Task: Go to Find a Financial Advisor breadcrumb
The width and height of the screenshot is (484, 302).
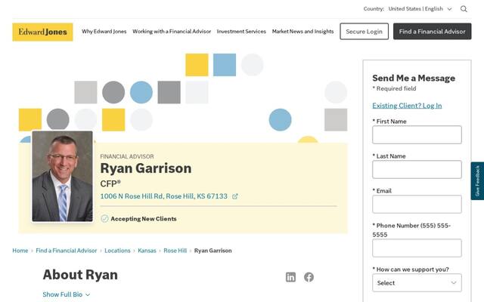Action: [67, 251]
